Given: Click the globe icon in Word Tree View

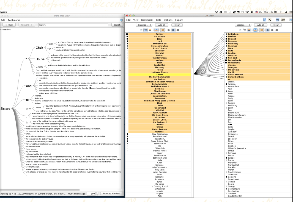Looking at the screenshot, I should point(121,20).
